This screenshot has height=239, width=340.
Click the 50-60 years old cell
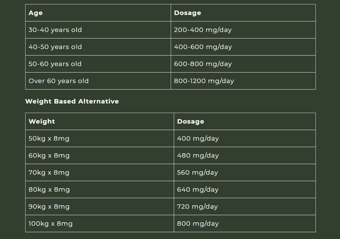[98, 64]
